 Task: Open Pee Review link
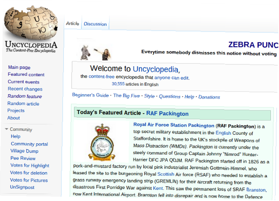point(23,158)
